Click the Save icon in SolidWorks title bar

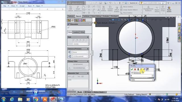click(x=100, y=3)
